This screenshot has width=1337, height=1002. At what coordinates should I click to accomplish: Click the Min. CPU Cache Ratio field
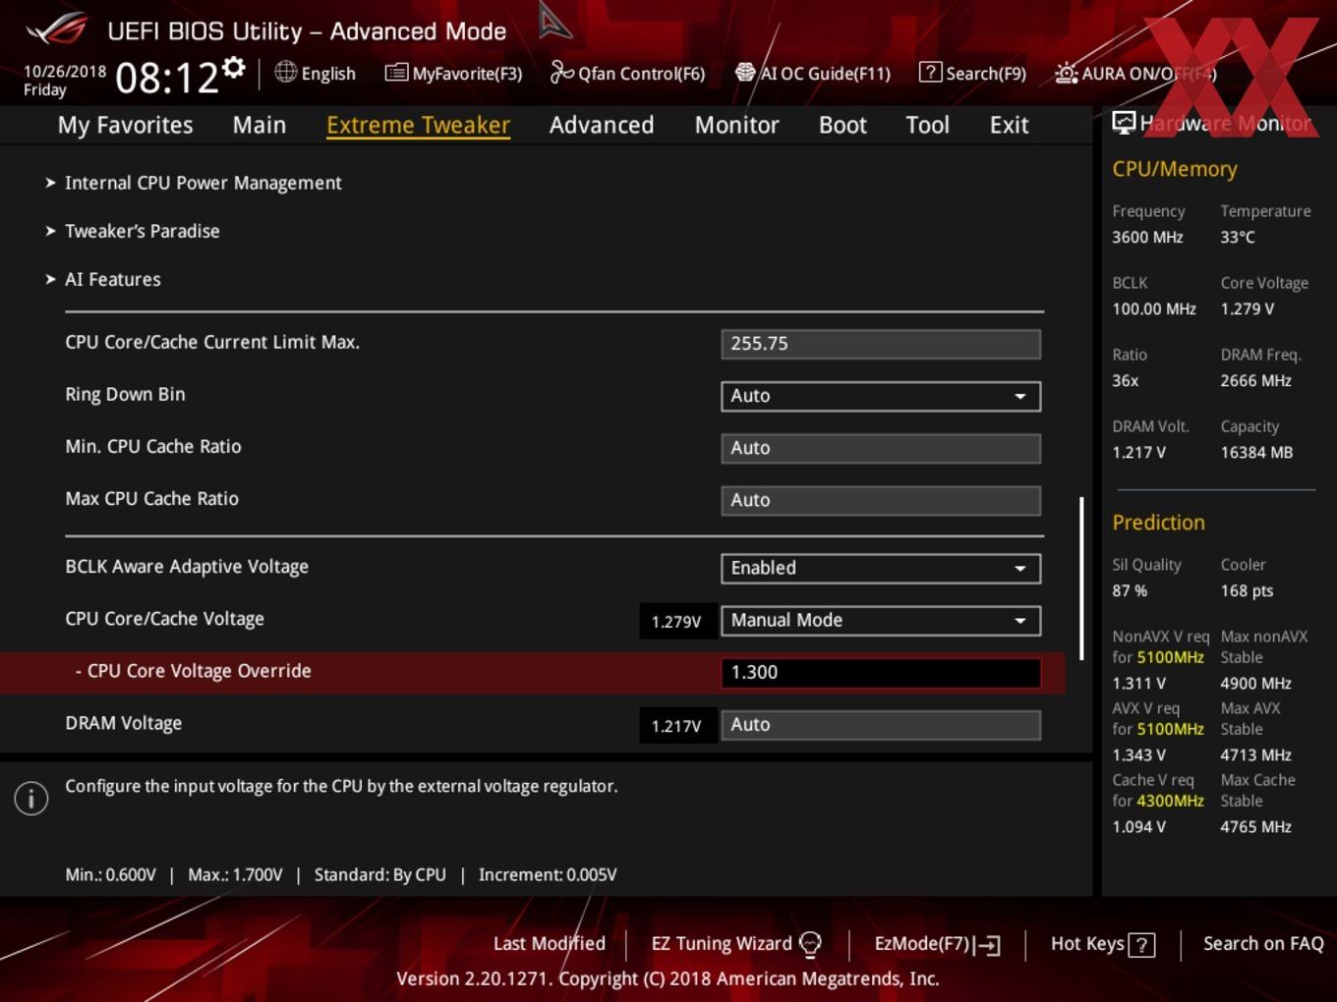[881, 448]
